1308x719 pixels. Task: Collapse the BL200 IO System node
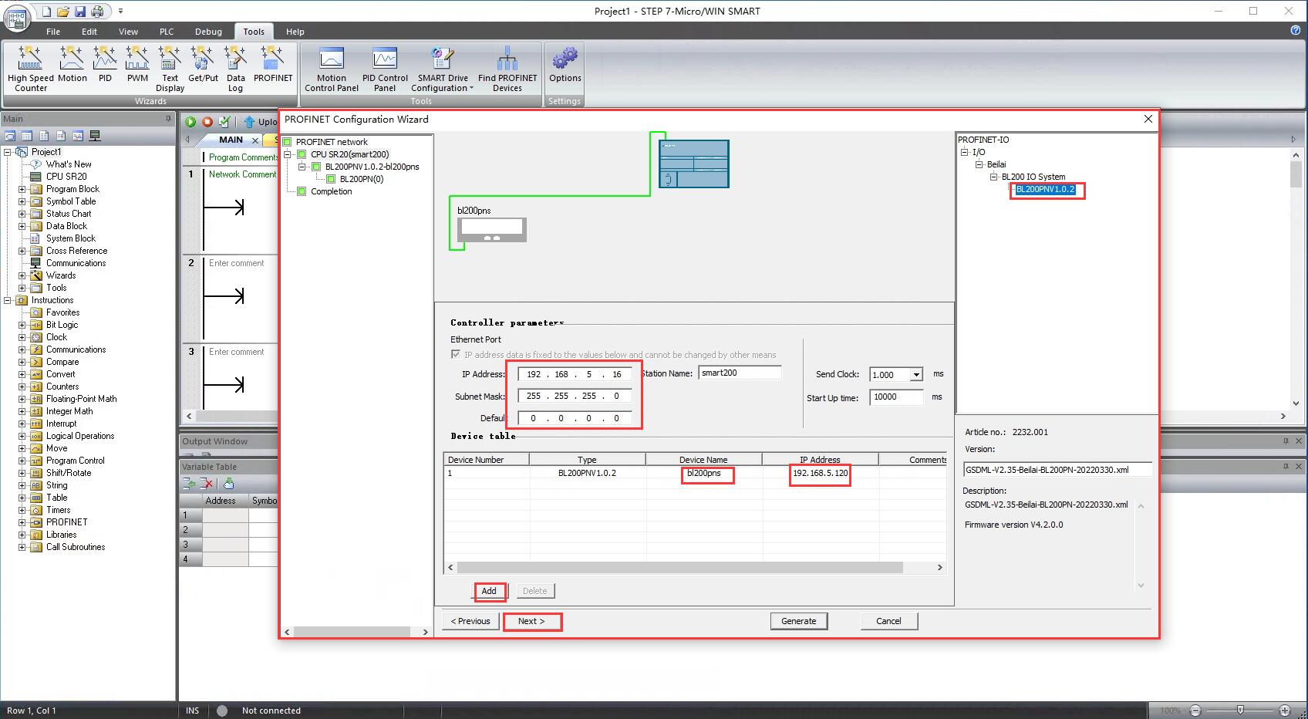994,177
